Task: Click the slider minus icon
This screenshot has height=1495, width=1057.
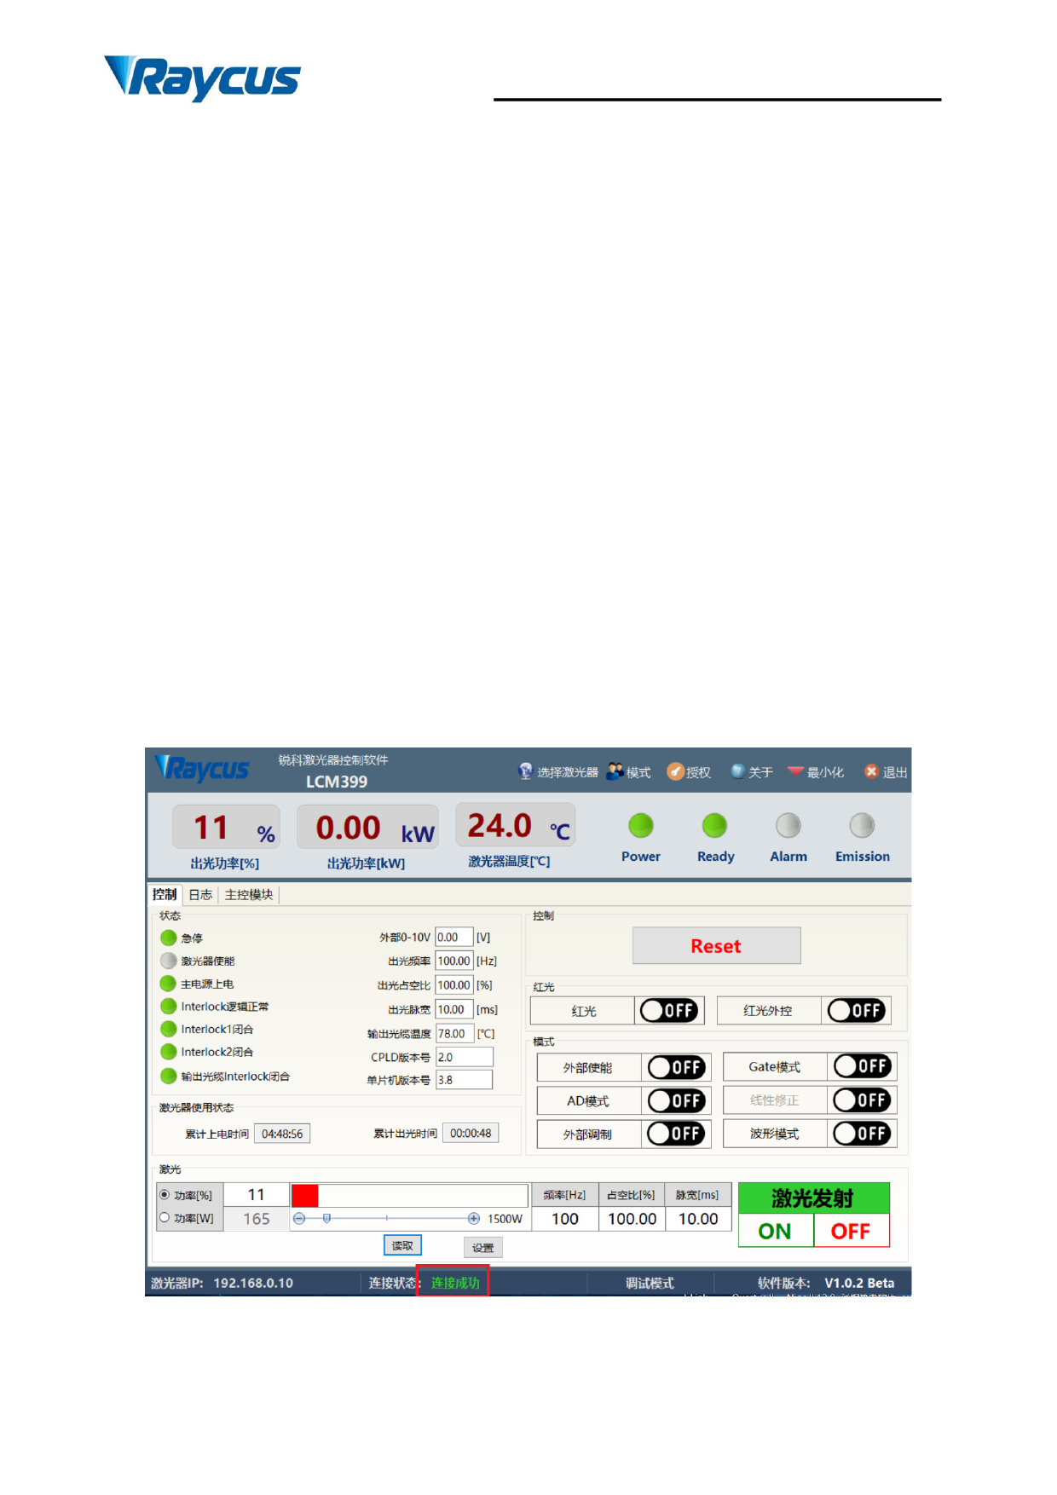Action: (x=299, y=1219)
